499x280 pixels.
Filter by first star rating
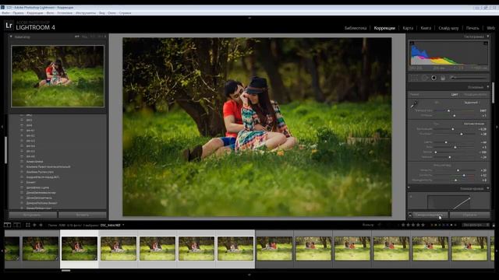tap(403, 225)
